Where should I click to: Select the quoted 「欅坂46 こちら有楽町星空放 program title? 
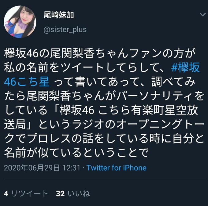click(128, 110)
